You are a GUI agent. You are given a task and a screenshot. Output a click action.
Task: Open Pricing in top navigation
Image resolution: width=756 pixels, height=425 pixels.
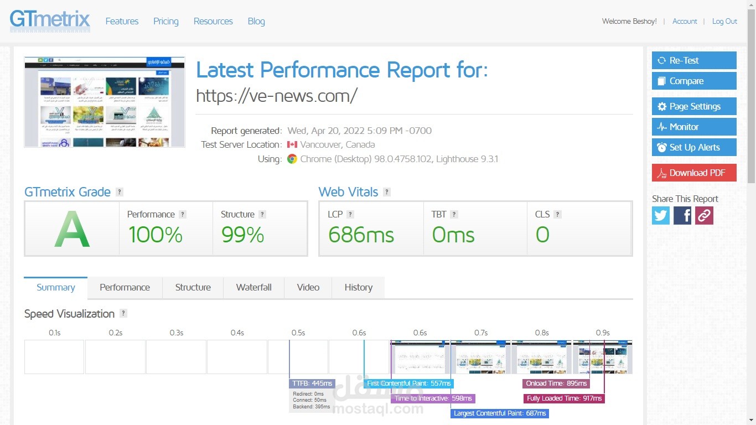click(166, 21)
